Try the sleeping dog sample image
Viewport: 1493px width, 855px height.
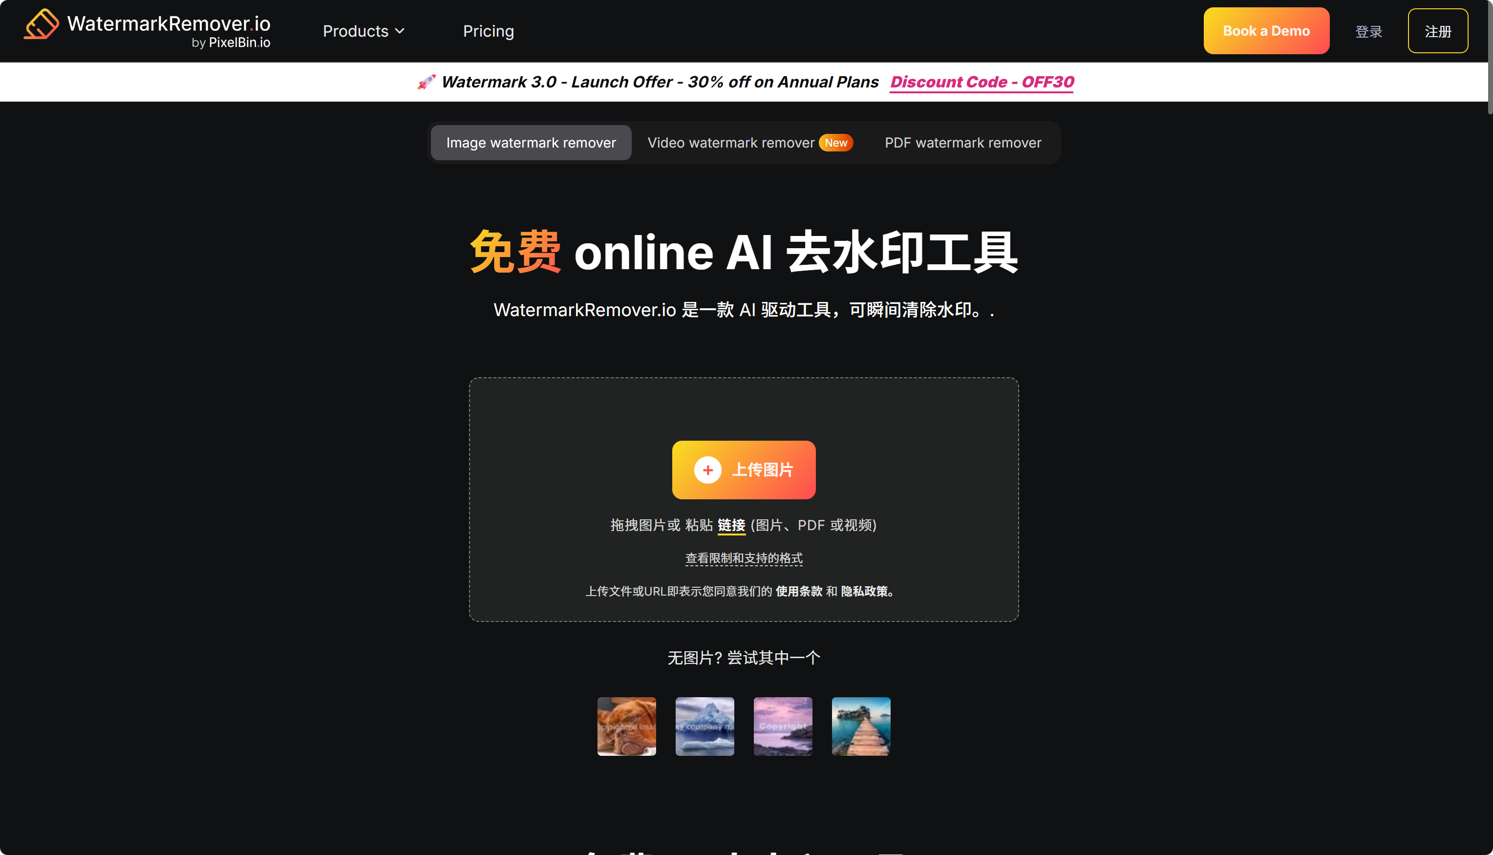[x=626, y=727]
